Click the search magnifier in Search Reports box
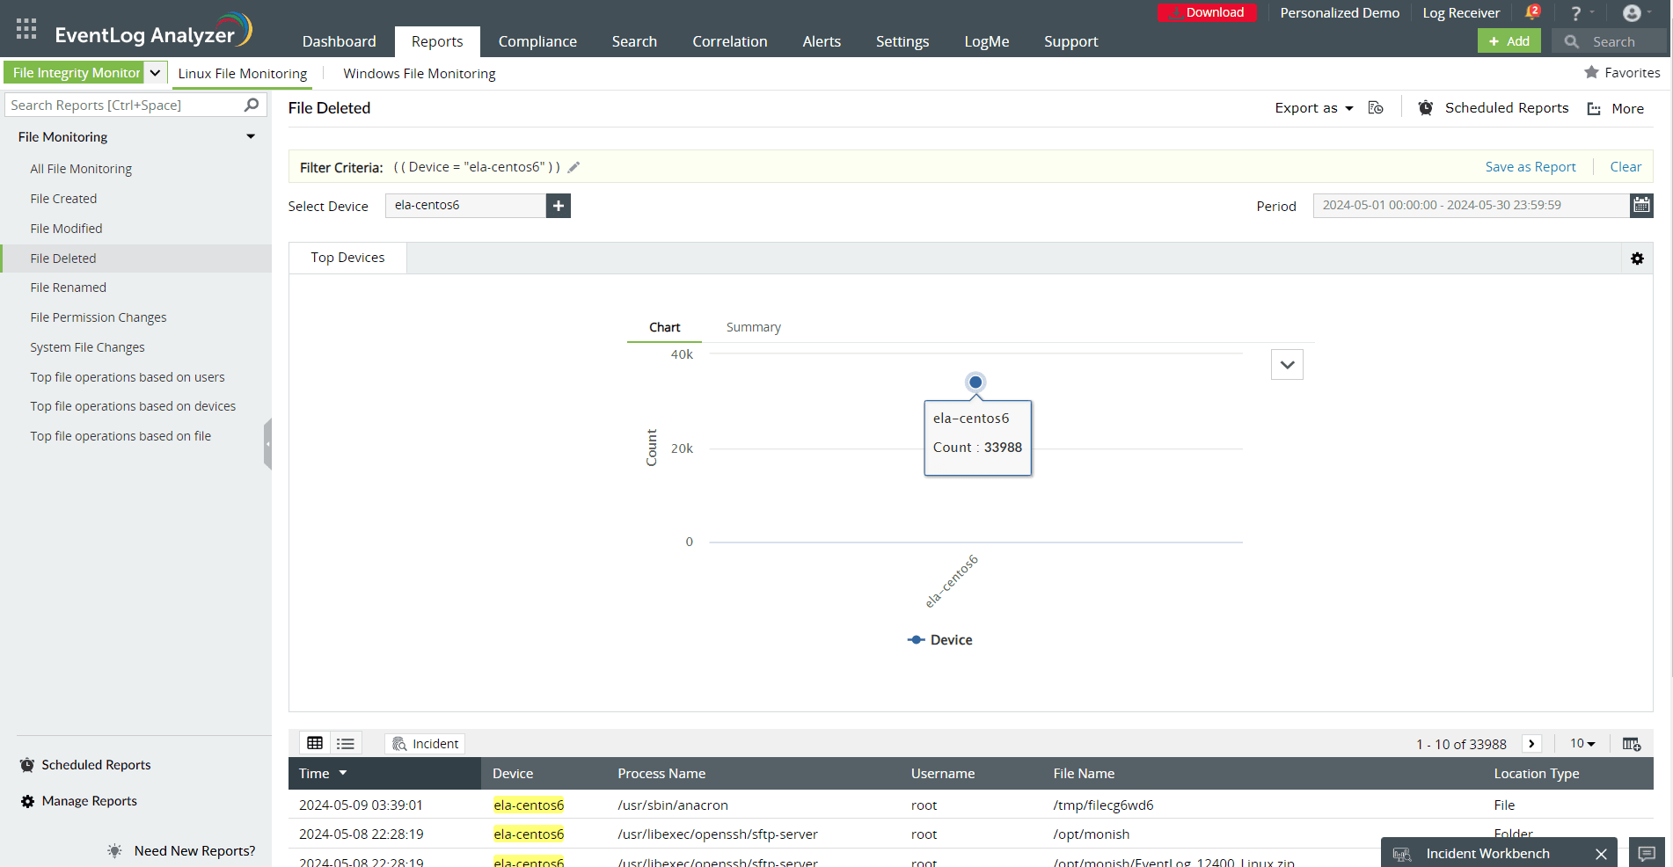The width and height of the screenshot is (1673, 867). [252, 105]
